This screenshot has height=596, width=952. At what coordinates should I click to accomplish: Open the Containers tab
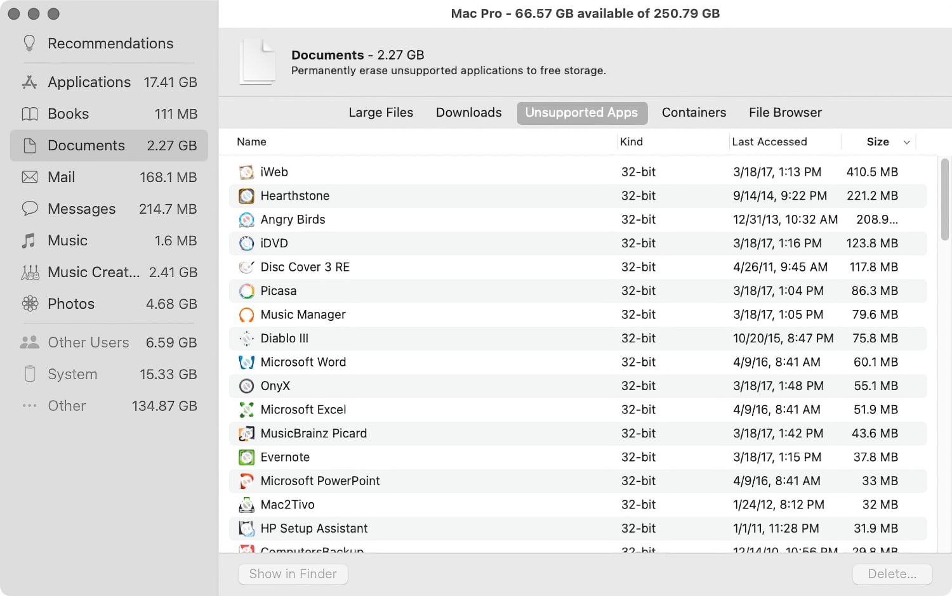coord(694,112)
